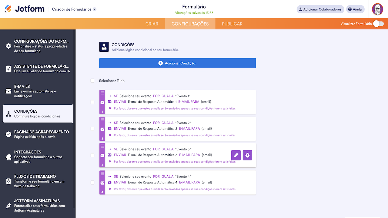Click the text "Evento 4"
The height and width of the screenshot is (218, 388).
[x=183, y=177]
